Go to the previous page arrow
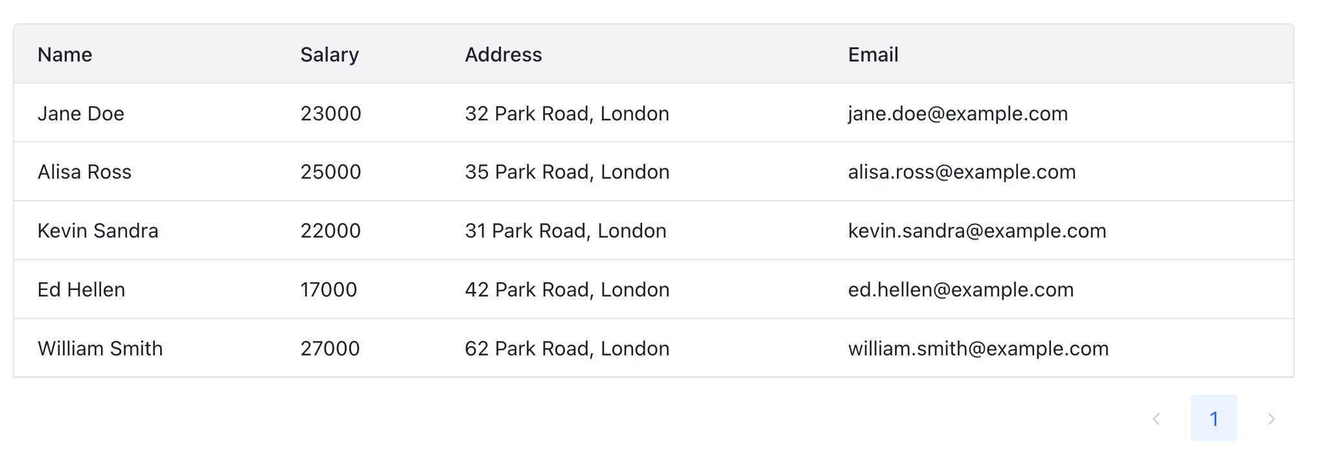 pyautogui.click(x=1156, y=419)
